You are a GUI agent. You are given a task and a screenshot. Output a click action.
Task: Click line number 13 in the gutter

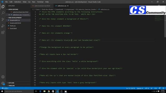tap(35, 40)
